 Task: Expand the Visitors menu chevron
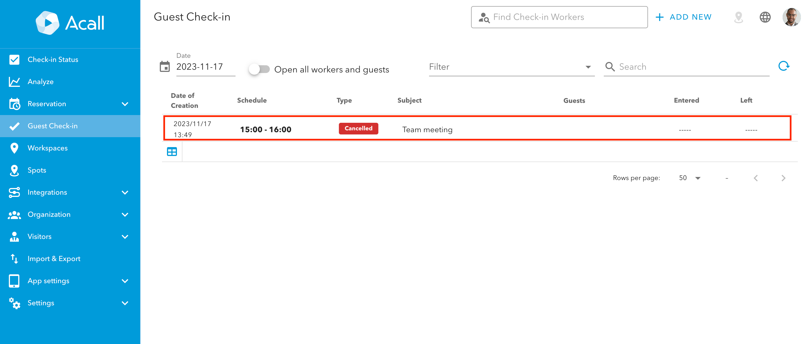(125, 236)
